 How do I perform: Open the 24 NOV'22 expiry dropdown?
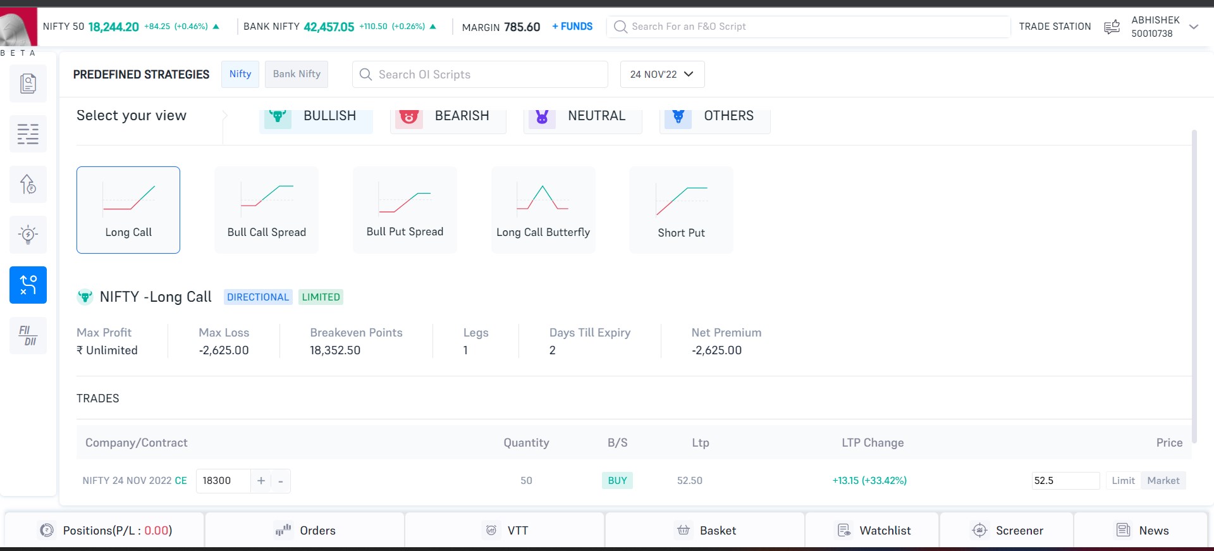tap(662, 74)
